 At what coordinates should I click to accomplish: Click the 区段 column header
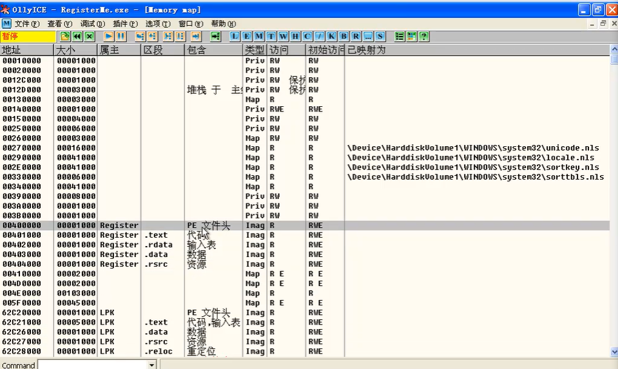[163, 50]
